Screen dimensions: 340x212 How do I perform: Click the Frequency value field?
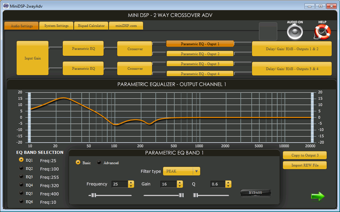pyautogui.click(x=120, y=184)
